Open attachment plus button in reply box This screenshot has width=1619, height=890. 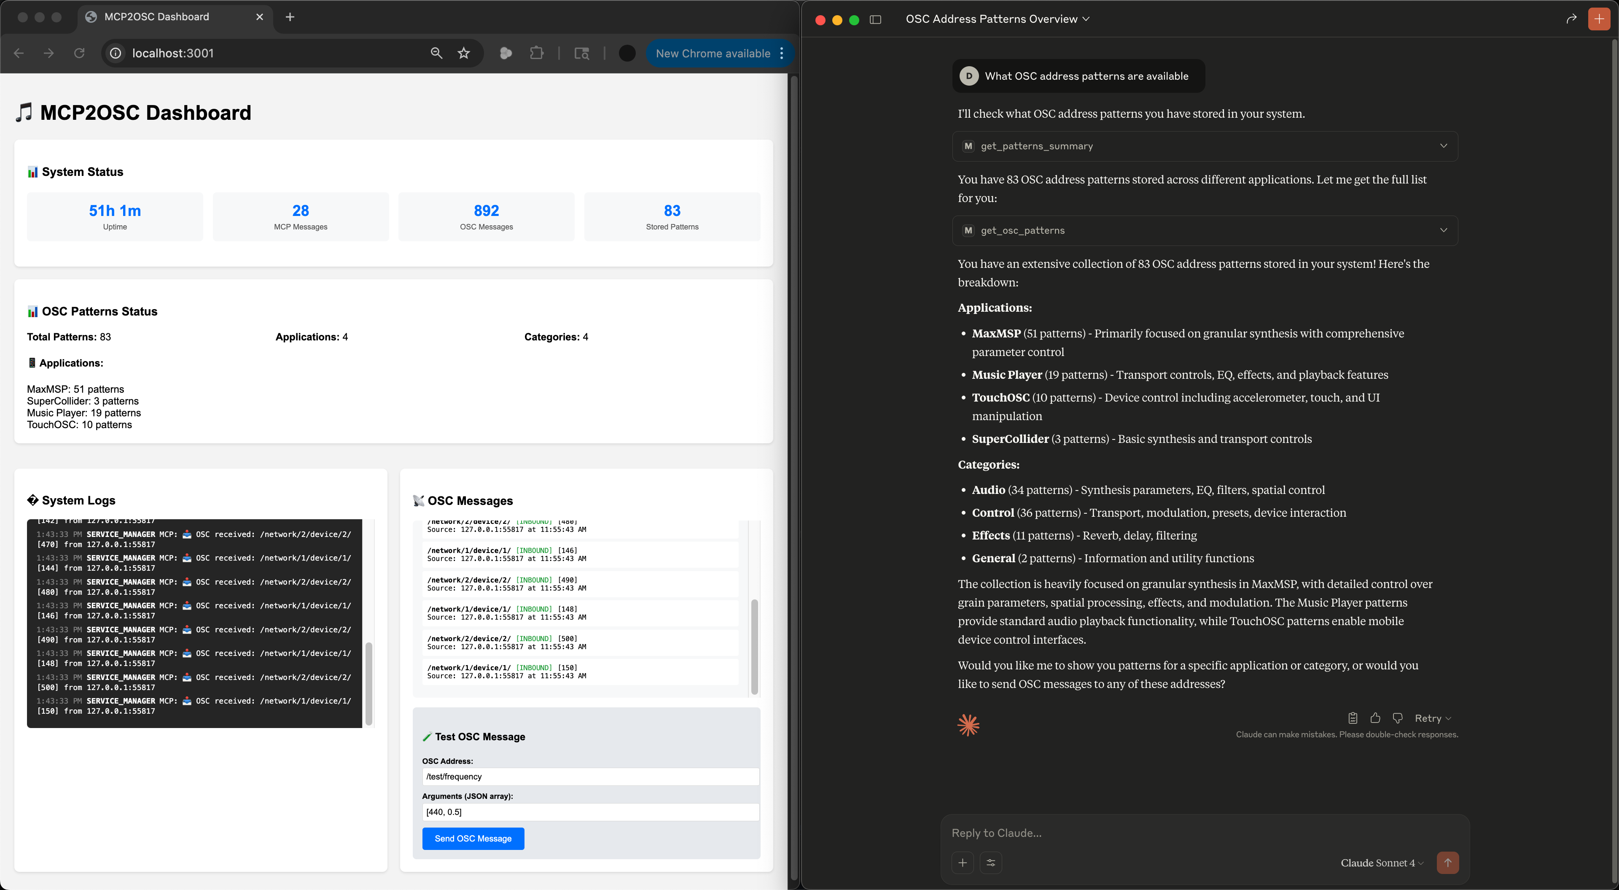click(x=962, y=862)
